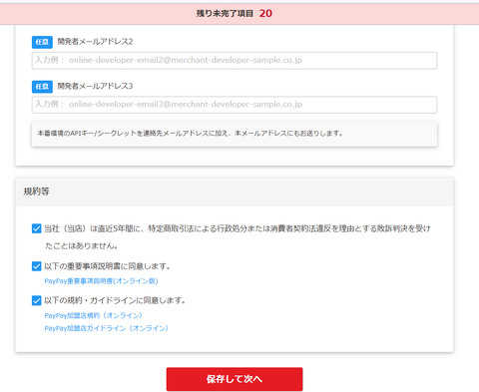The width and height of the screenshot is (479, 392).
Task: Open the PayPay加盟店ガイドライン（オンライン）link
Action: (x=107, y=328)
